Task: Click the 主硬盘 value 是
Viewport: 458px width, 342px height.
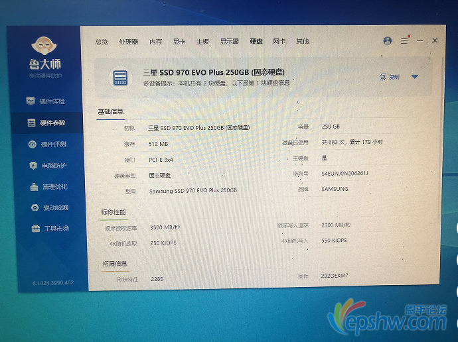Action: [x=324, y=158]
